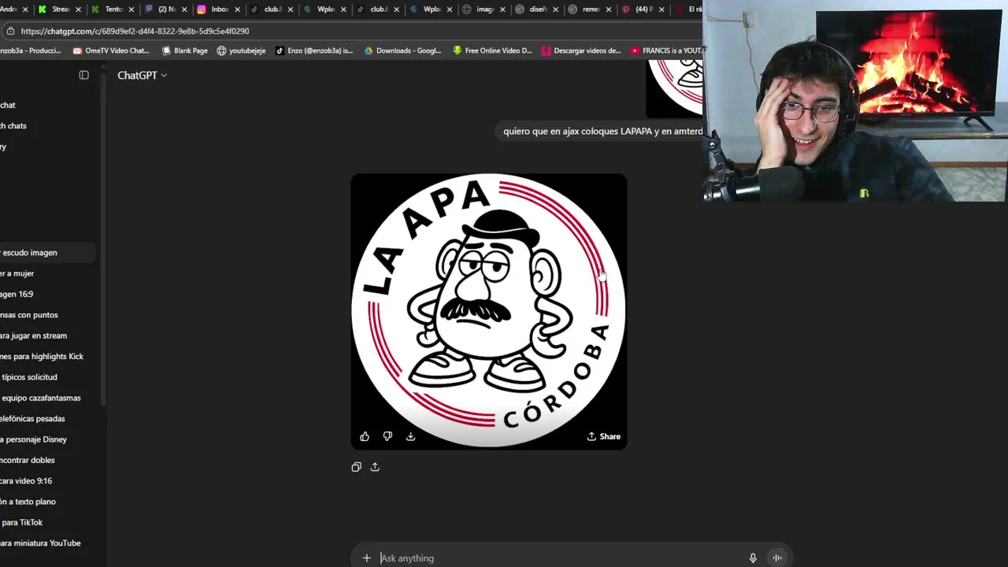Open the Descargar videos de... bookmark
The height and width of the screenshot is (567, 1008).
click(581, 50)
